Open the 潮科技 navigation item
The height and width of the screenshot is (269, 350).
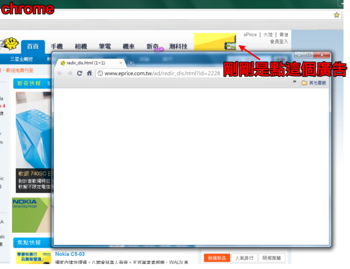coord(178,47)
